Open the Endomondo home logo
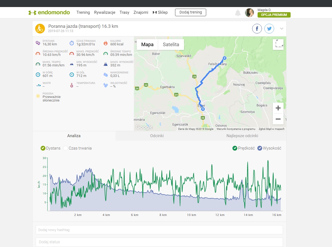332x247 pixels. point(49,12)
